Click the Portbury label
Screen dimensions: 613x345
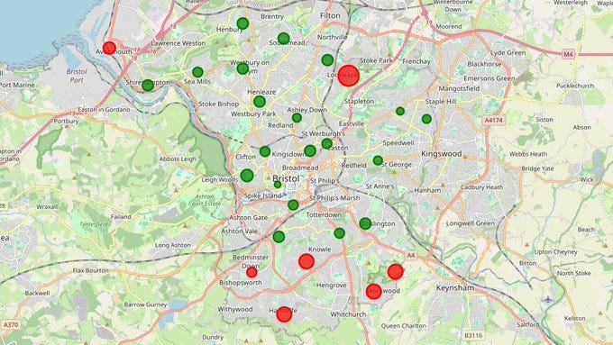coord(66,122)
